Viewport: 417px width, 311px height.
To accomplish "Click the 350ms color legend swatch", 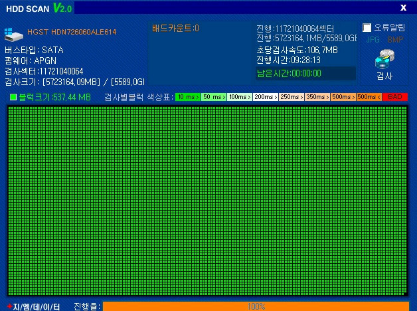I will pos(317,97).
